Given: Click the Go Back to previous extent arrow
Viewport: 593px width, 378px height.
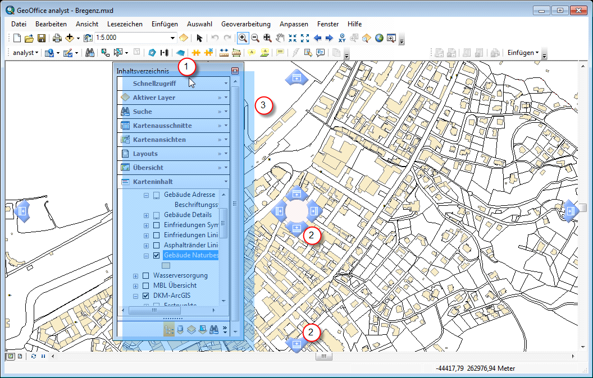Looking at the screenshot, I should tap(318, 38).
